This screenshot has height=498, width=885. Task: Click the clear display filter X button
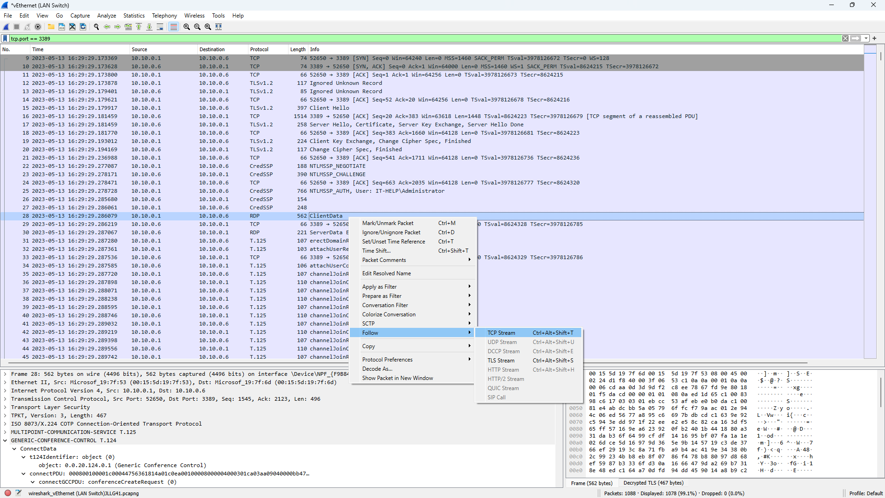pyautogui.click(x=845, y=38)
